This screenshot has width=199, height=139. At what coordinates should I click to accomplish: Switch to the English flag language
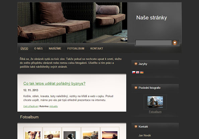pos(138,72)
